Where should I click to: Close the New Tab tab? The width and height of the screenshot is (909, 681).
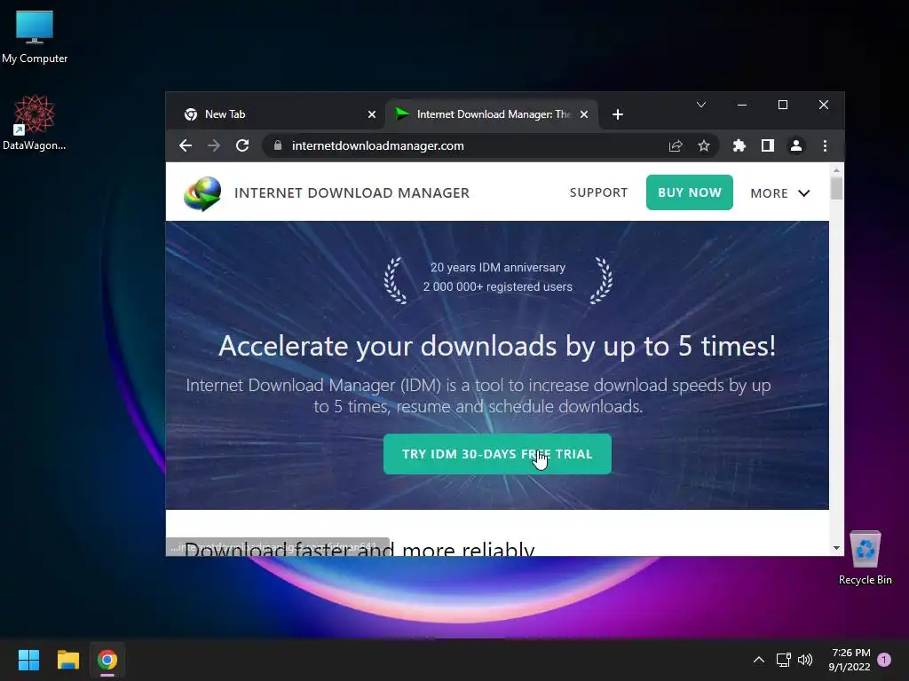(x=372, y=114)
